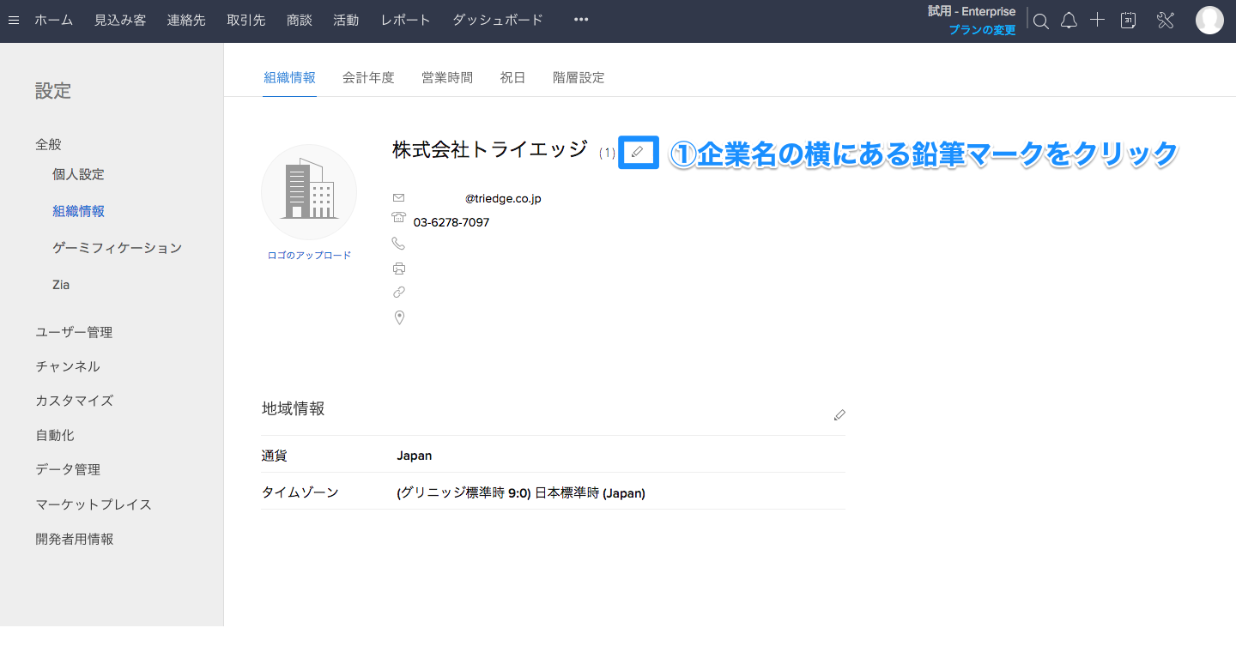Switch to 階層設定 tab
1236x652 pixels.
579,77
